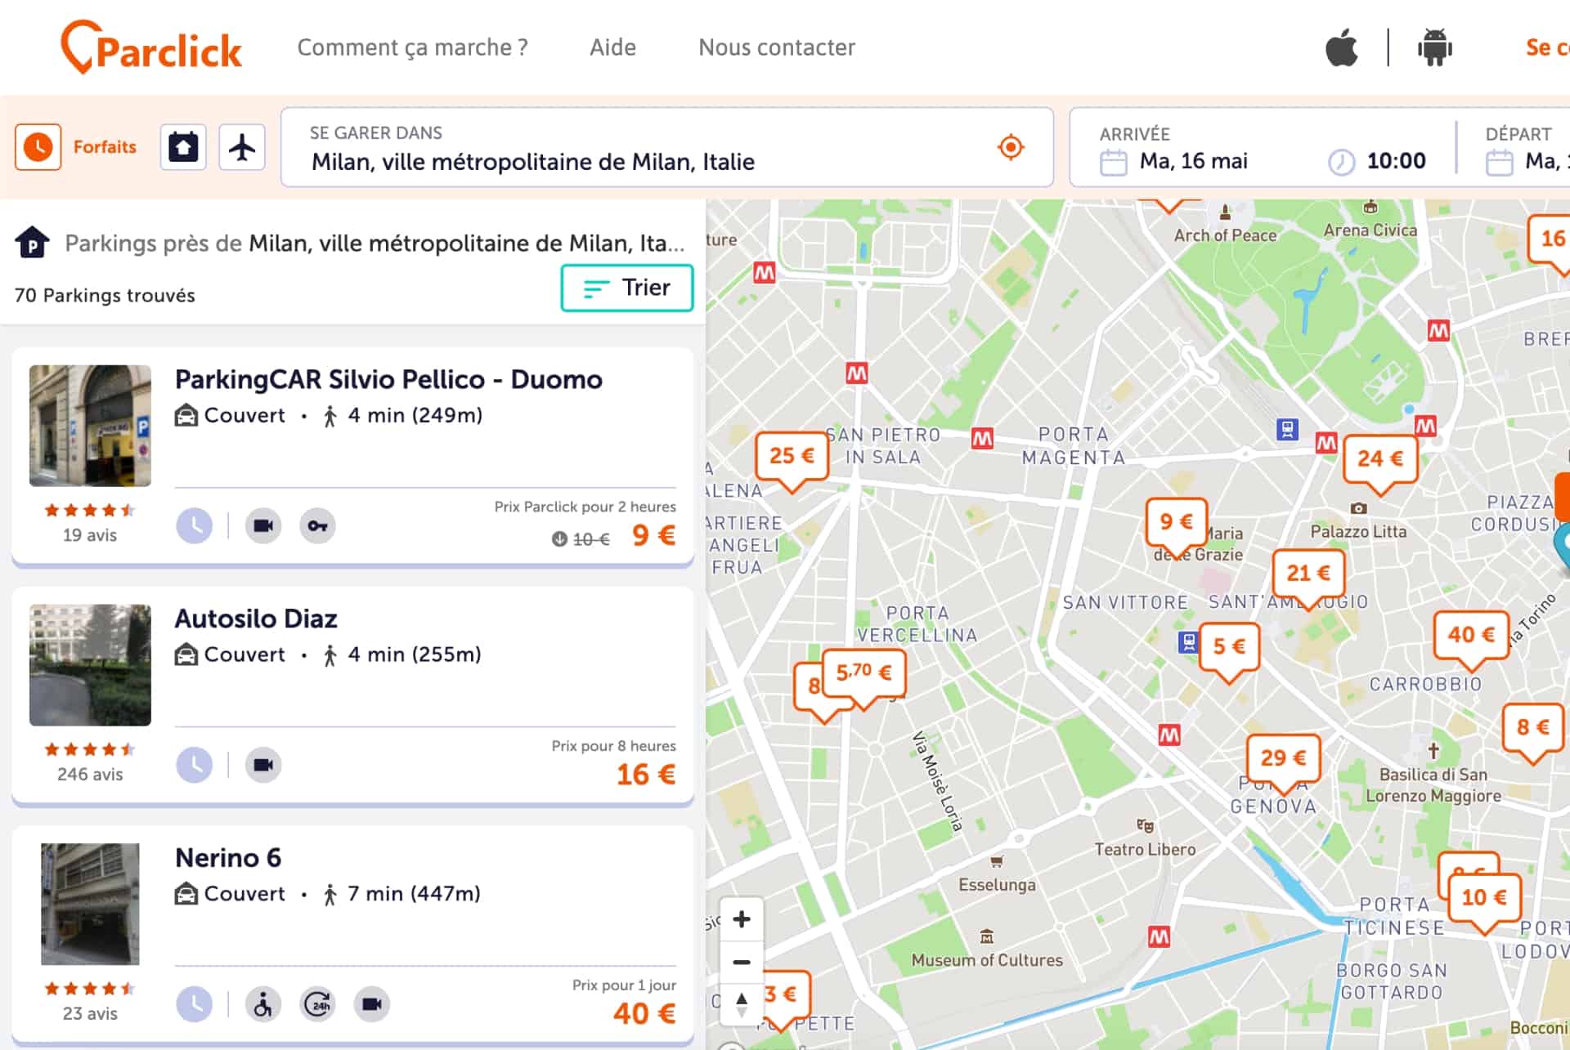Select the 5 € map price marker
This screenshot has height=1050, width=1570.
point(1229,650)
